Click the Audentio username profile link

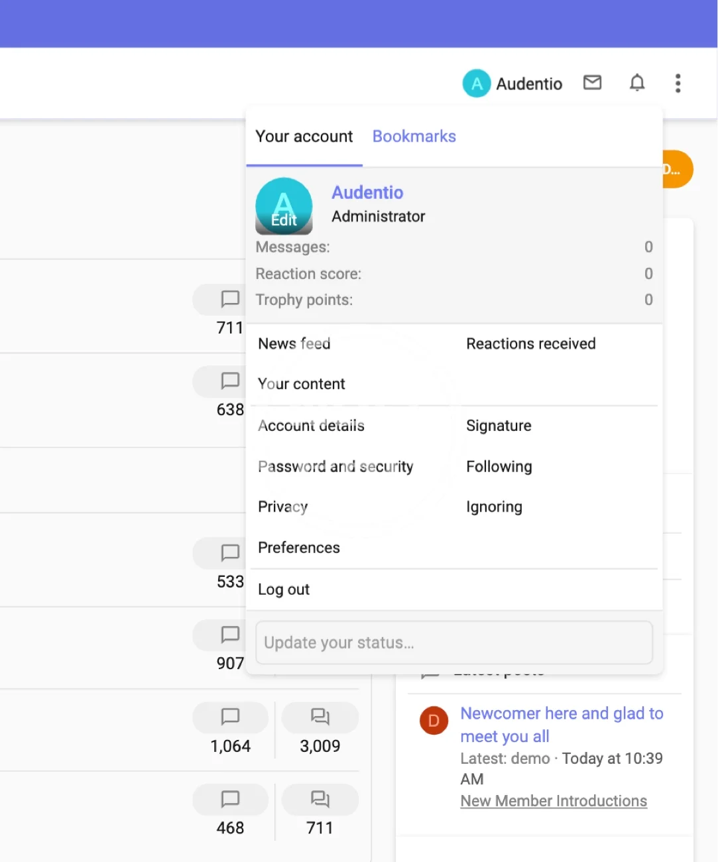[367, 193]
